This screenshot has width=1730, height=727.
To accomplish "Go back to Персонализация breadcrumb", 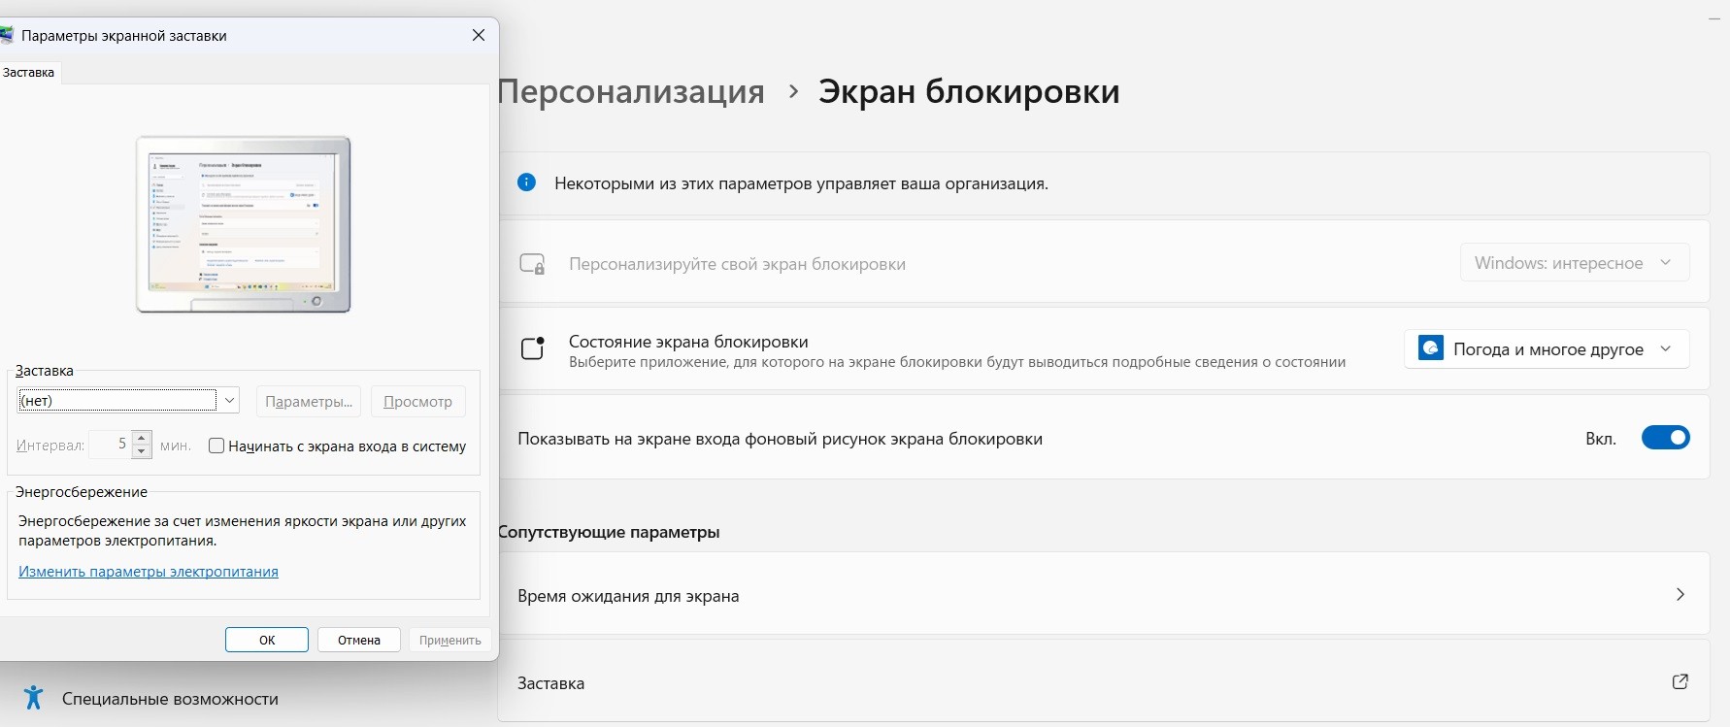I will coord(631,91).
